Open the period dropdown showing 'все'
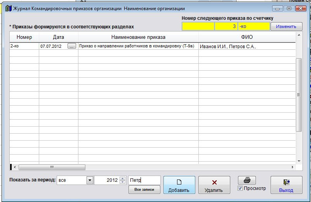The height and width of the screenshot is (202, 311). (90, 180)
